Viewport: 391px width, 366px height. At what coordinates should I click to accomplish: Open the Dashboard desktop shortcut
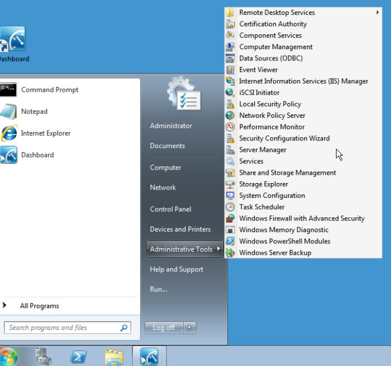[x=12, y=44]
